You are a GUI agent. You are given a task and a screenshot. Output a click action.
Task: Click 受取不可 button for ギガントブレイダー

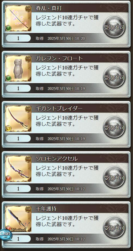(x=114, y=127)
